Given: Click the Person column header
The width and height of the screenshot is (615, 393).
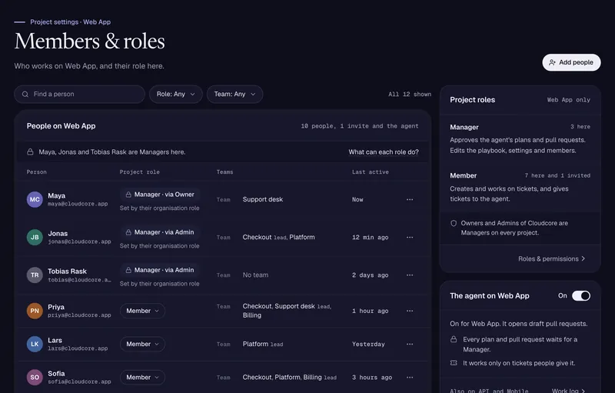Looking at the screenshot, I should point(36,172).
